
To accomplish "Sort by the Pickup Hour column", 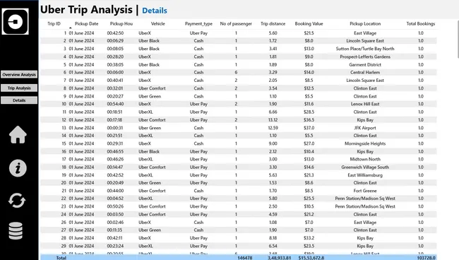I will coord(121,24).
